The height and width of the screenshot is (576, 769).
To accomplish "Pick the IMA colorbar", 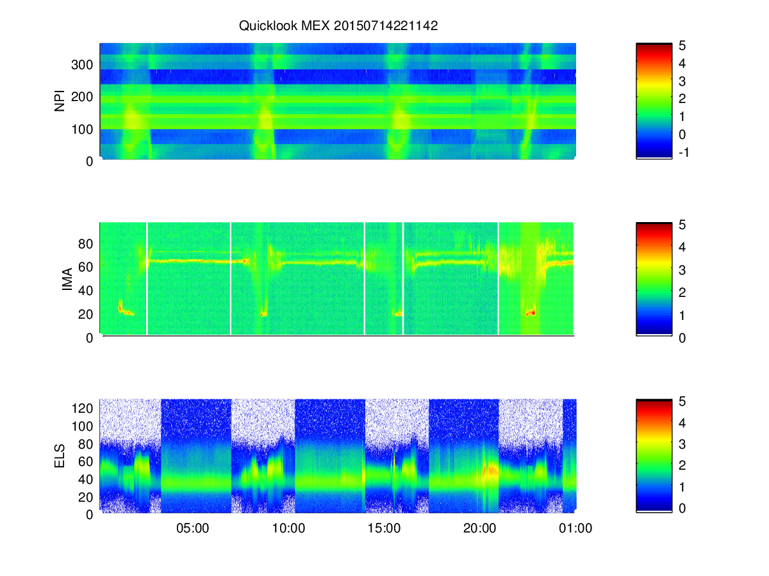I will (654, 279).
